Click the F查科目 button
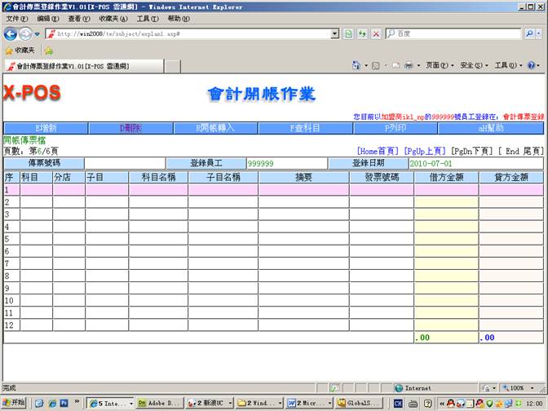The image size is (548, 411). coord(306,128)
